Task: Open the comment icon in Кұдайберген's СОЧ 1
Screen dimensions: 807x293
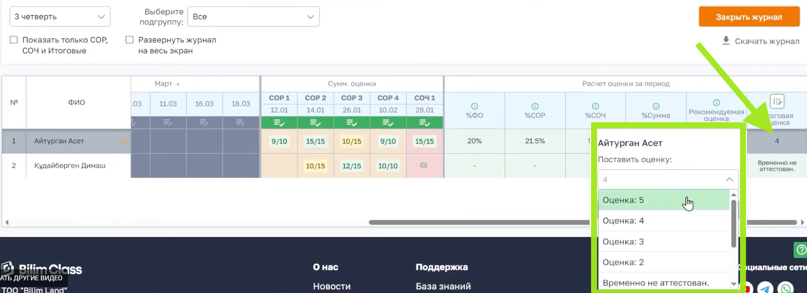Action: (x=424, y=166)
